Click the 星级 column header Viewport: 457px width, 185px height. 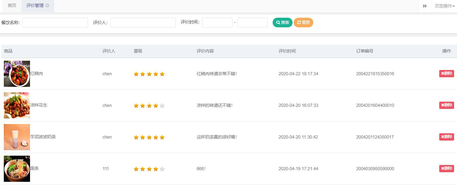pyautogui.click(x=138, y=51)
